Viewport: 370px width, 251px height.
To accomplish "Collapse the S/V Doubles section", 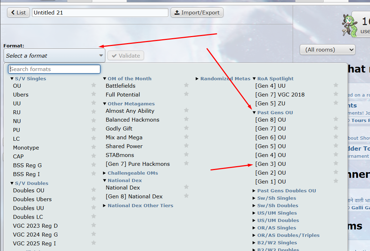I will [29, 183].
